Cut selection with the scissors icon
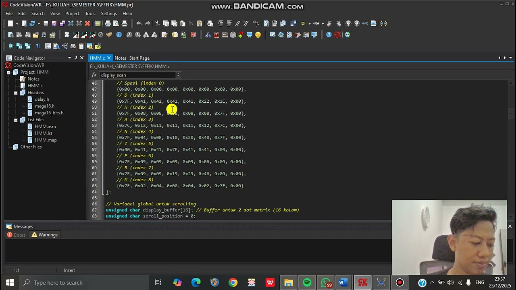Viewport: 516px width, 290px height. click(158, 23)
